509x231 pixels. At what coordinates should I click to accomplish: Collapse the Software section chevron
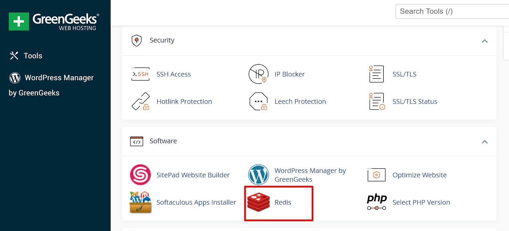coord(485,142)
